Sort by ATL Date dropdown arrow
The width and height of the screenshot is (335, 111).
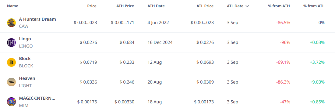[247, 6]
